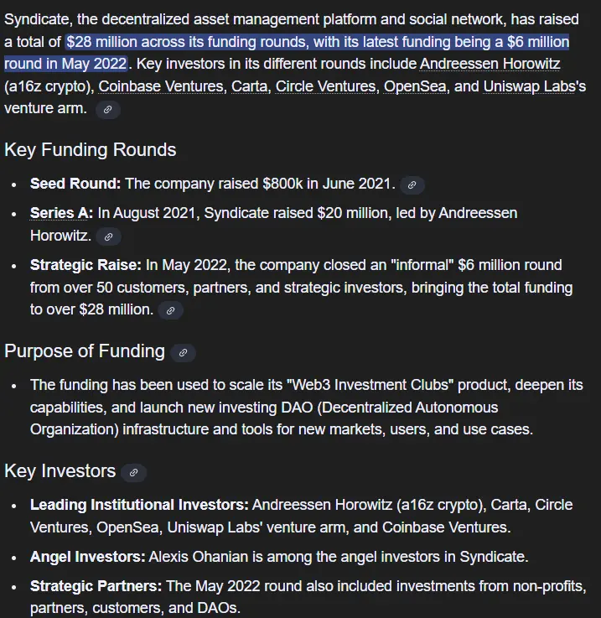
Task: Click the citation link icon after "Horowitz." in Series A
Action: (x=108, y=236)
